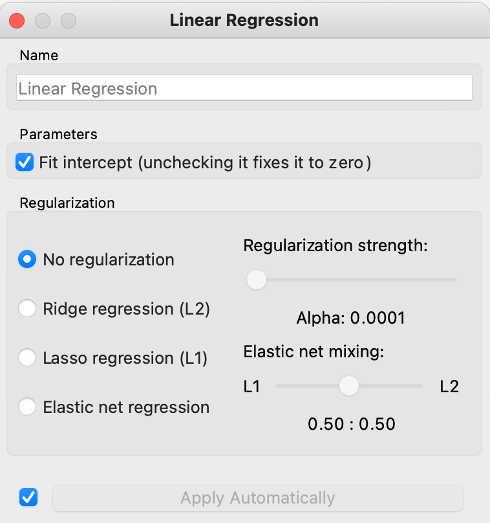Viewport: 490px width, 523px height.
Task: Choose Ridge regression (L2)
Action: pyautogui.click(x=27, y=309)
